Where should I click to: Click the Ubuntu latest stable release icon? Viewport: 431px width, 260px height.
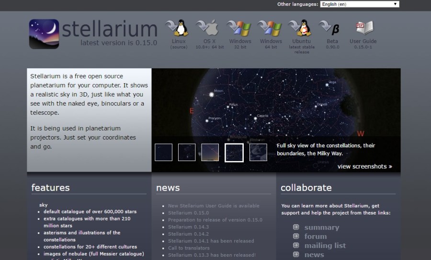(x=300, y=28)
